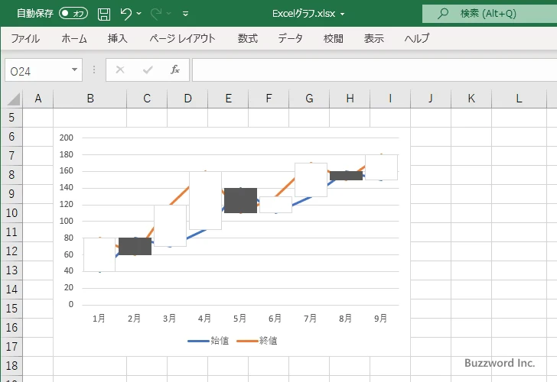Click the 検索 search box
Viewport: 557px width, 382px height.
click(489, 14)
